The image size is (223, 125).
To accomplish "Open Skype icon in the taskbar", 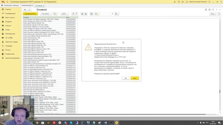I will [71, 123].
